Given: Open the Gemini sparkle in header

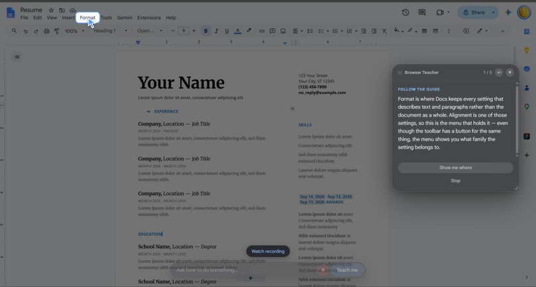Looking at the screenshot, I should (508, 13).
